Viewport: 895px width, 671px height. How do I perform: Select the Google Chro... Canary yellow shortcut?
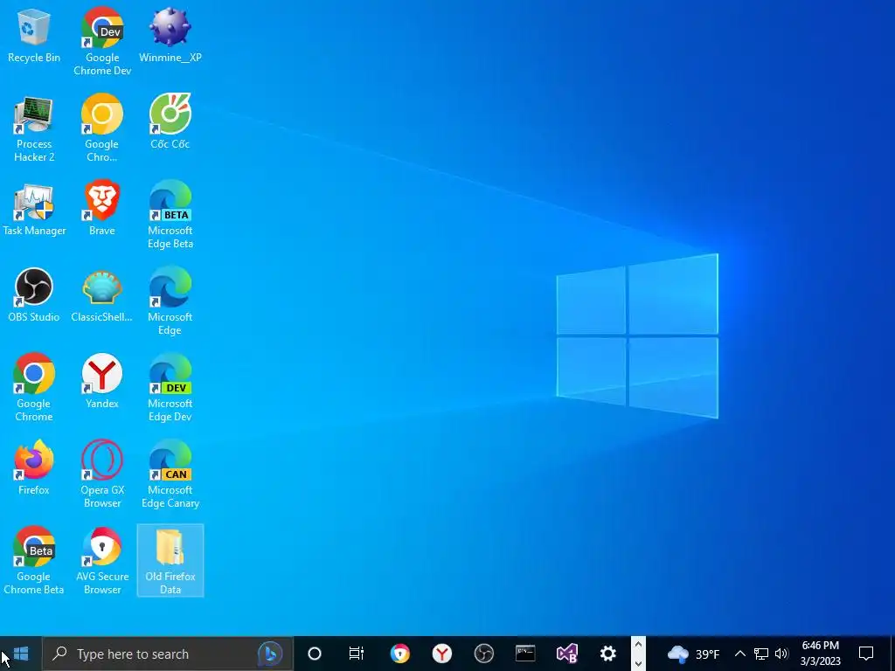point(102,129)
